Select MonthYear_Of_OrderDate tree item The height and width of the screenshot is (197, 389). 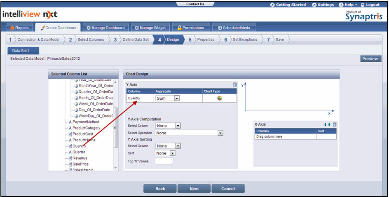(x=94, y=86)
